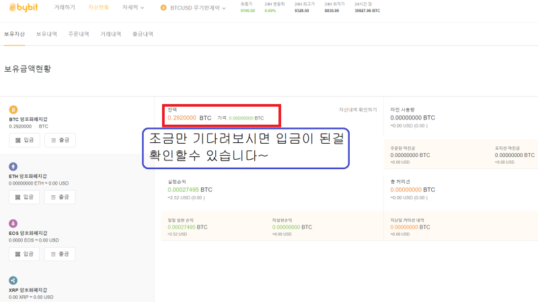Click the 실현손익 value 0.00027495 BTC
This screenshot has height=302, width=538.
(190, 190)
